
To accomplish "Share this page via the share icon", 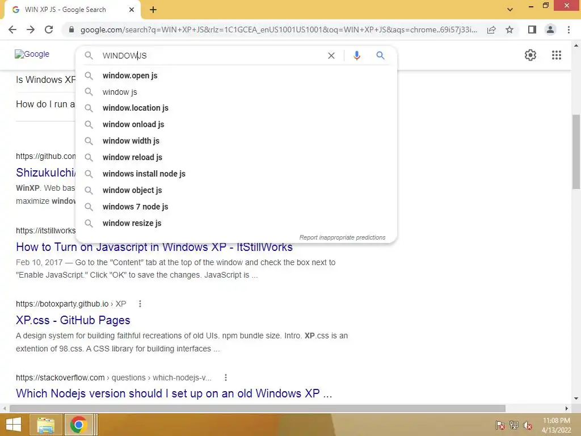I will (x=491, y=30).
